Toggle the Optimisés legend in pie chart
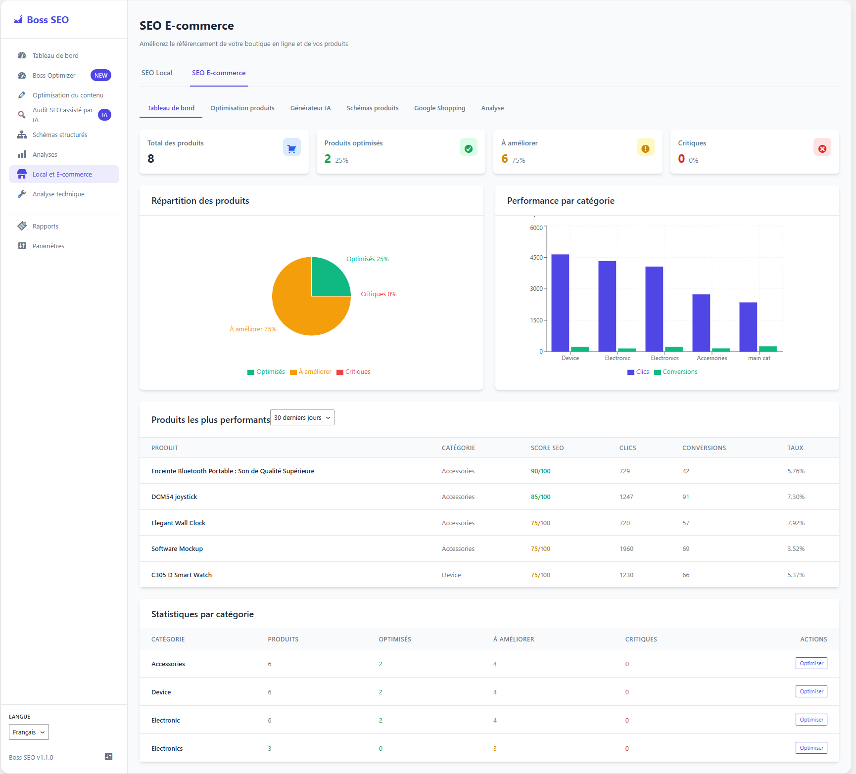The image size is (856, 774). (x=266, y=371)
